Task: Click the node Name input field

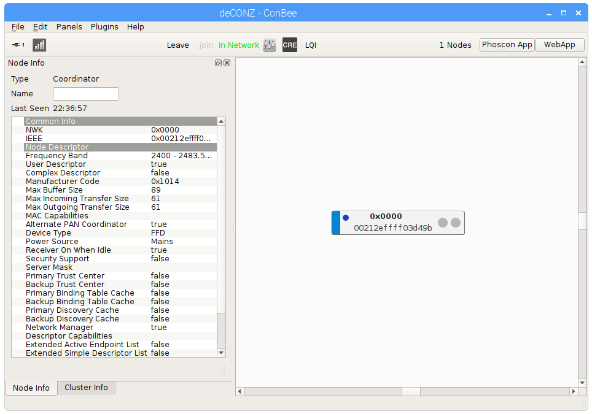Action: point(86,94)
